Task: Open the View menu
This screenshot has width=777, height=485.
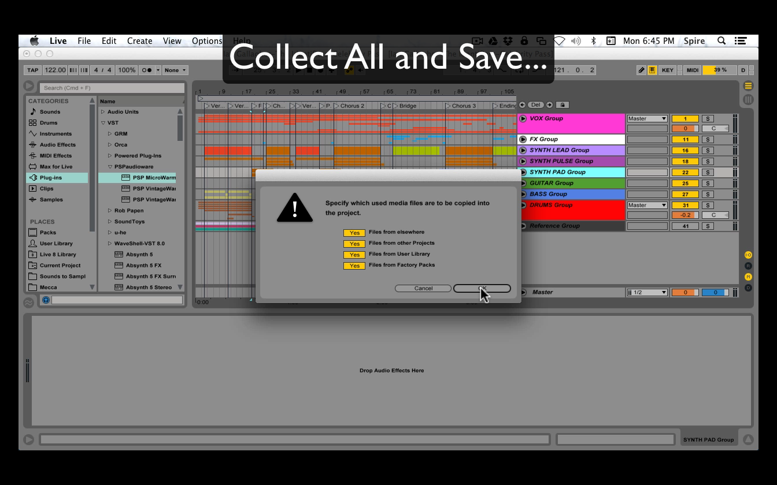Action: (172, 41)
